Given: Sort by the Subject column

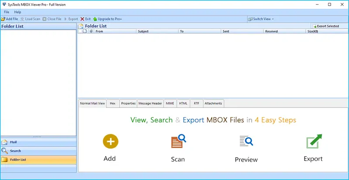Looking at the screenshot, I should (x=157, y=31).
